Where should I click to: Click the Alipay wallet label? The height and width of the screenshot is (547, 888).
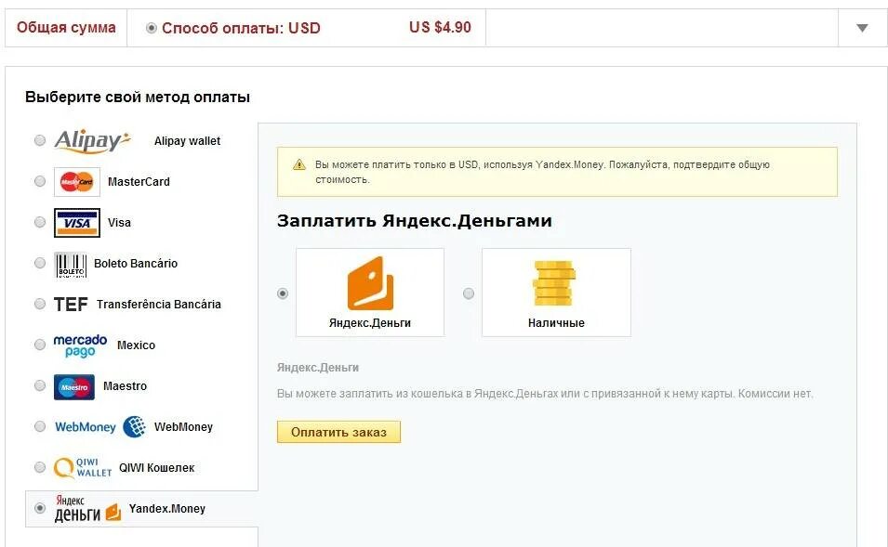click(188, 141)
